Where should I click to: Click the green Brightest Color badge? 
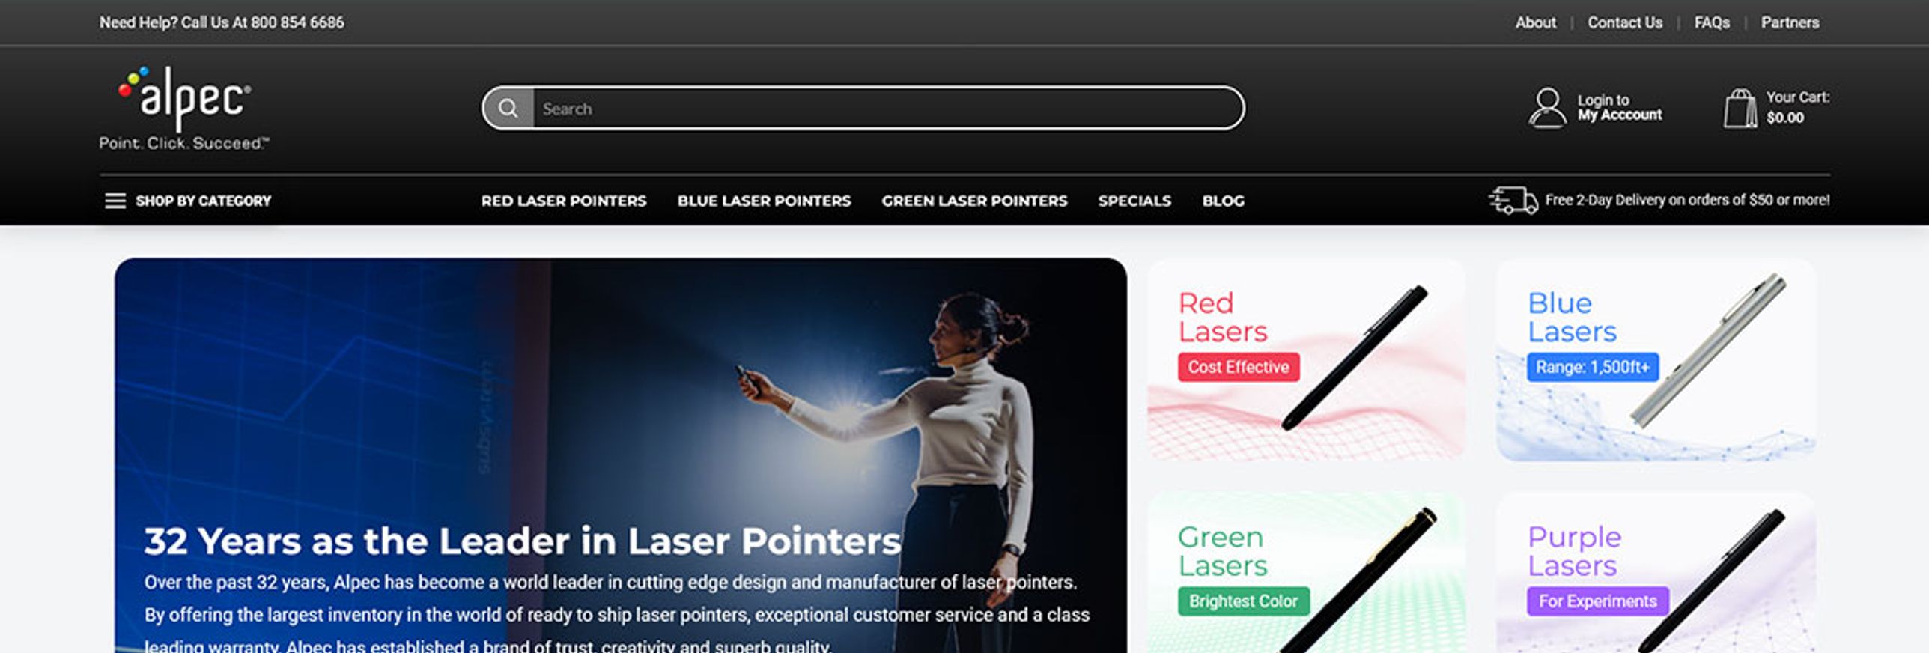(x=1243, y=601)
